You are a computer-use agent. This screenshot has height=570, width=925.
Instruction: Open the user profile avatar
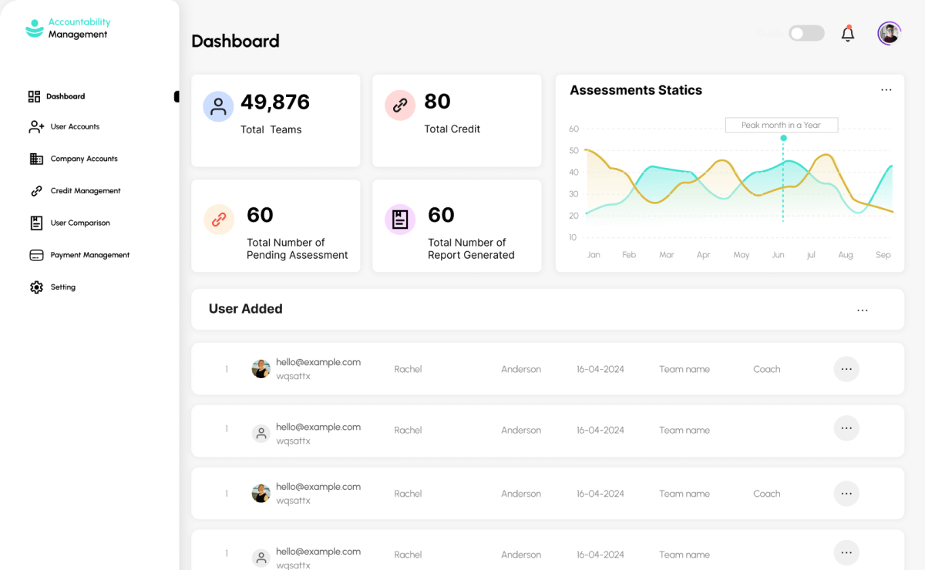pyautogui.click(x=889, y=33)
